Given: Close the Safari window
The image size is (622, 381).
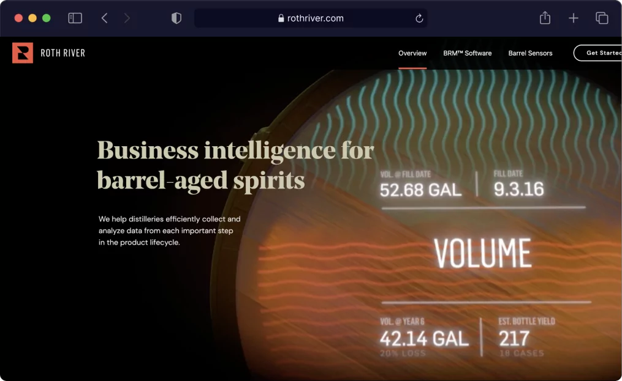Looking at the screenshot, I should [x=18, y=18].
